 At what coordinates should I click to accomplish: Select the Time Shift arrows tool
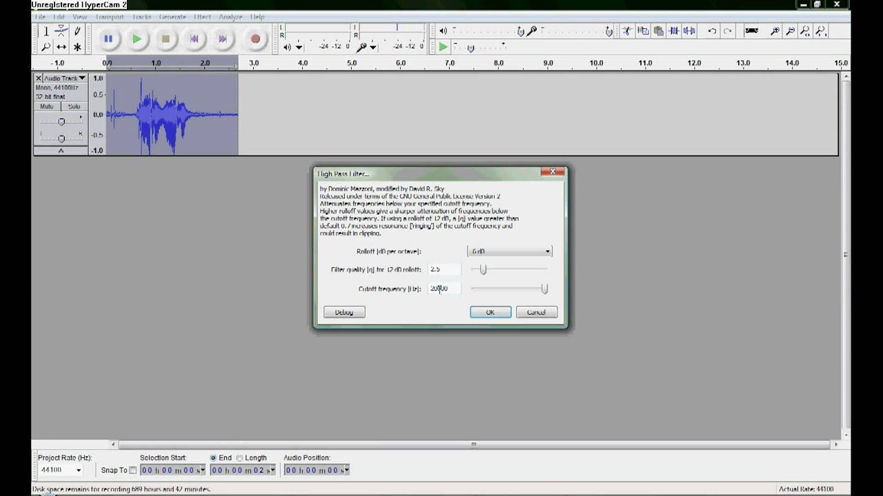pos(61,47)
